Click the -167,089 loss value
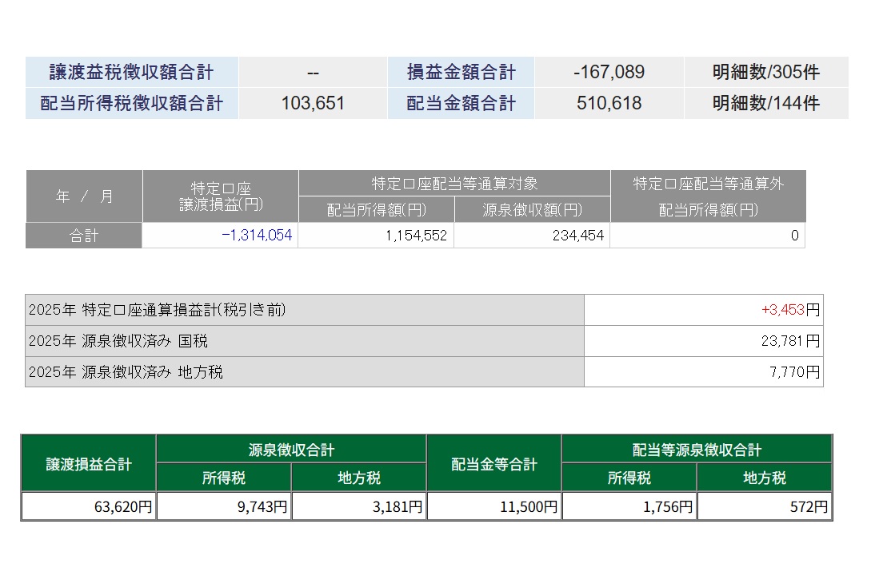Viewport: 879px width, 579px height. tap(609, 72)
